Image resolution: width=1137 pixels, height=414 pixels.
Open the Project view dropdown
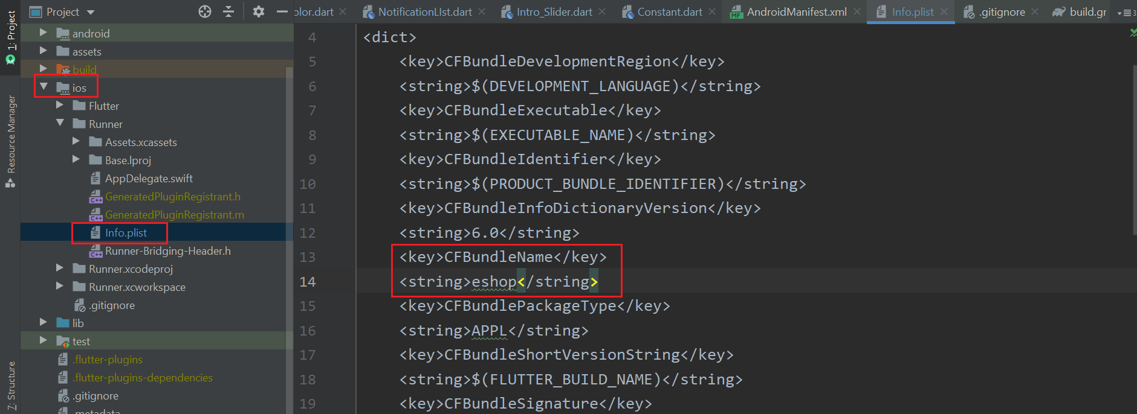point(91,12)
